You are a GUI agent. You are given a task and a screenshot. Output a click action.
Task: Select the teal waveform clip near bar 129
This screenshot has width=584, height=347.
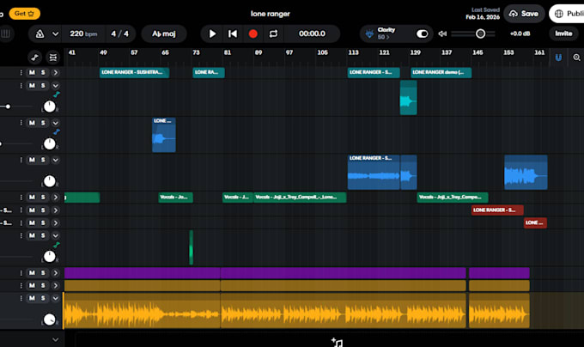click(x=408, y=98)
